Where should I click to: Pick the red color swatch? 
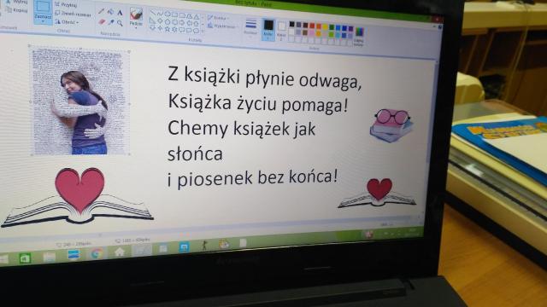[x=312, y=26]
